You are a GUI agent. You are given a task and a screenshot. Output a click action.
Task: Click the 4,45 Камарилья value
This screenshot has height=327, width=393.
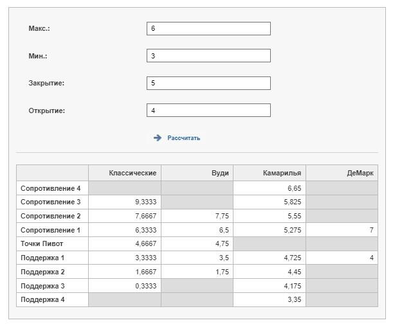[x=294, y=272]
